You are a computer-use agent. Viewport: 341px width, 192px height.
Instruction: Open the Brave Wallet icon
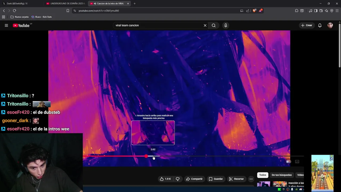coord(321,11)
